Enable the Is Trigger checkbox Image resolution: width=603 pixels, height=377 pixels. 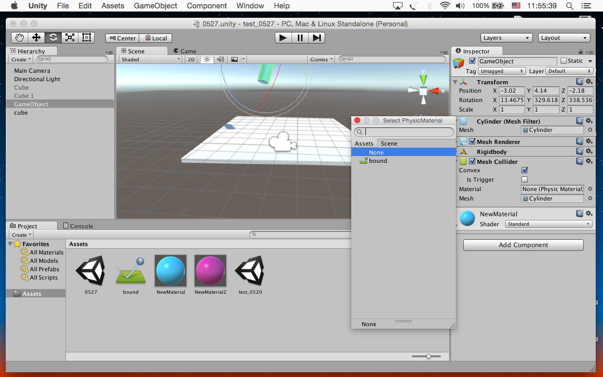(524, 180)
